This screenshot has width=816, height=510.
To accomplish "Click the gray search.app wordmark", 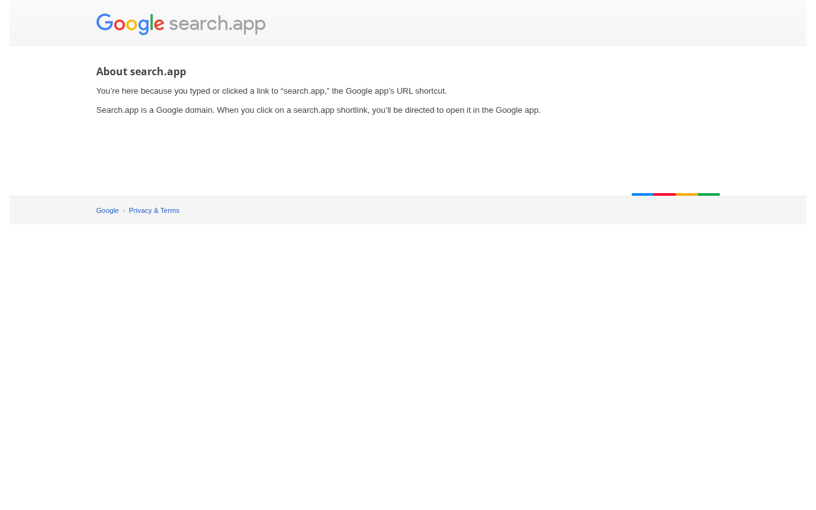I will tap(217, 24).
